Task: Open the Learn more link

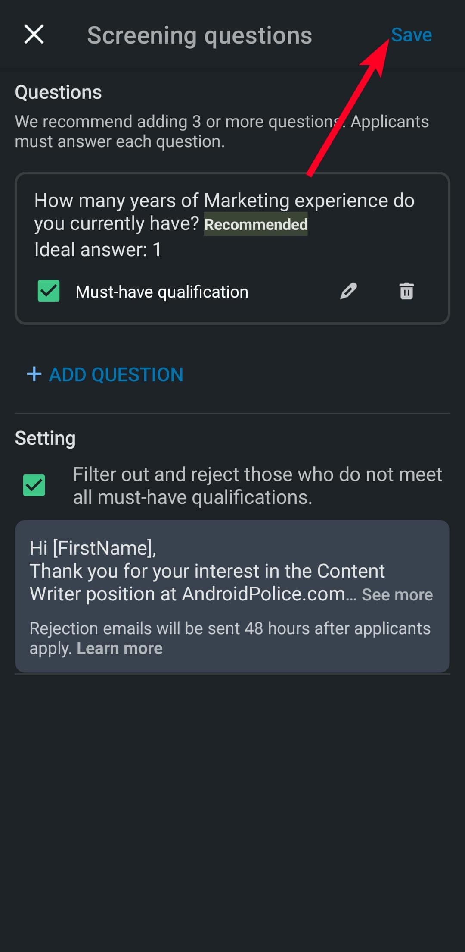Action: [120, 648]
